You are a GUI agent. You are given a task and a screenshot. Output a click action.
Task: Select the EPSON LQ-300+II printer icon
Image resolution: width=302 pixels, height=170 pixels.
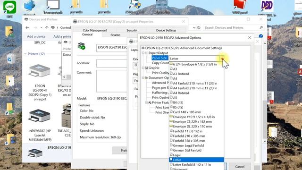click(x=40, y=71)
